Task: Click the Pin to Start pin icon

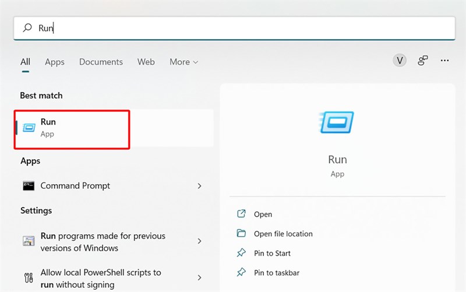Action: click(241, 254)
